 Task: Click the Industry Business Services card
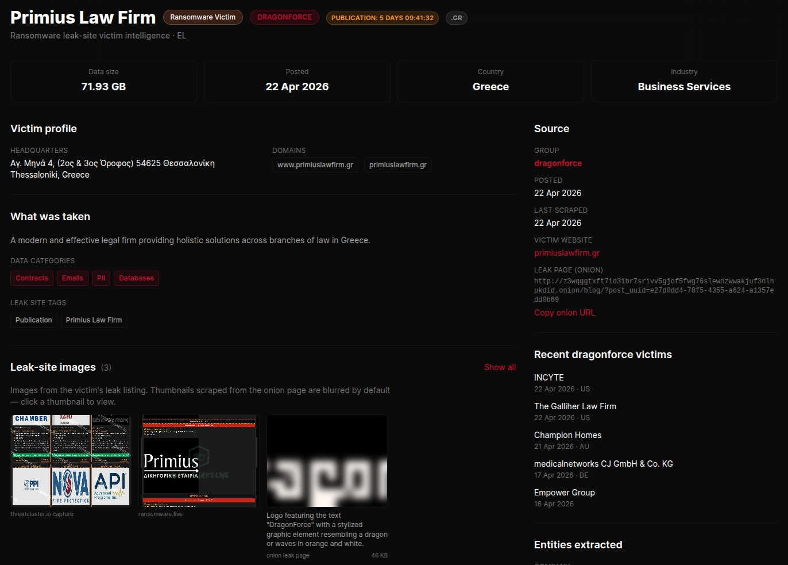pos(684,81)
